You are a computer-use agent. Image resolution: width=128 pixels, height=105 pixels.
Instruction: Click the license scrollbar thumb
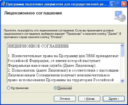coord(122,52)
